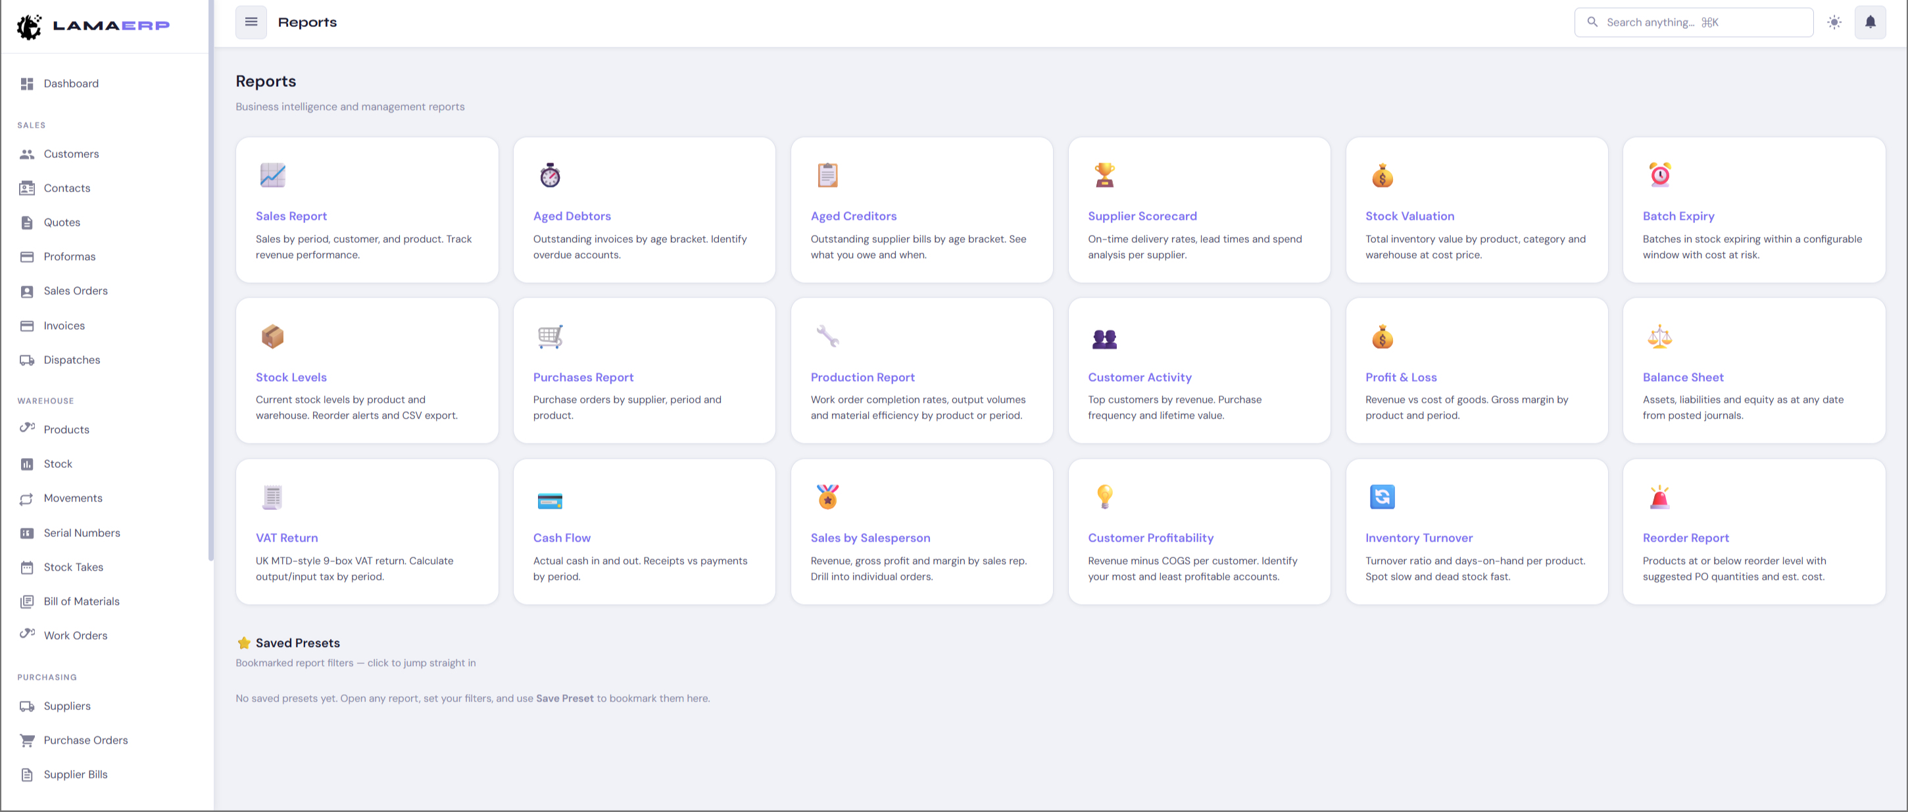Click the VAT Return receipt icon
1908x812 pixels.
pyautogui.click(x=272, y=497)
